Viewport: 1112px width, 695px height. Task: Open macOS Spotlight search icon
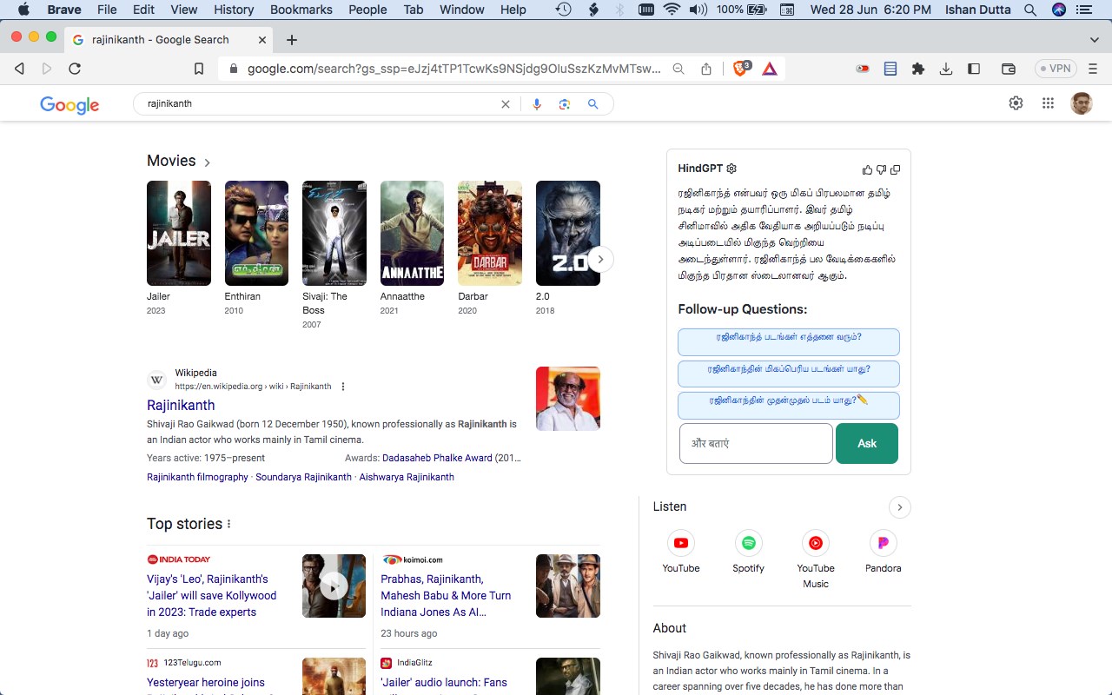(x=1029, y=10)
